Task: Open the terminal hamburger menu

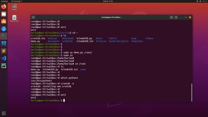Action: (176, 17)
